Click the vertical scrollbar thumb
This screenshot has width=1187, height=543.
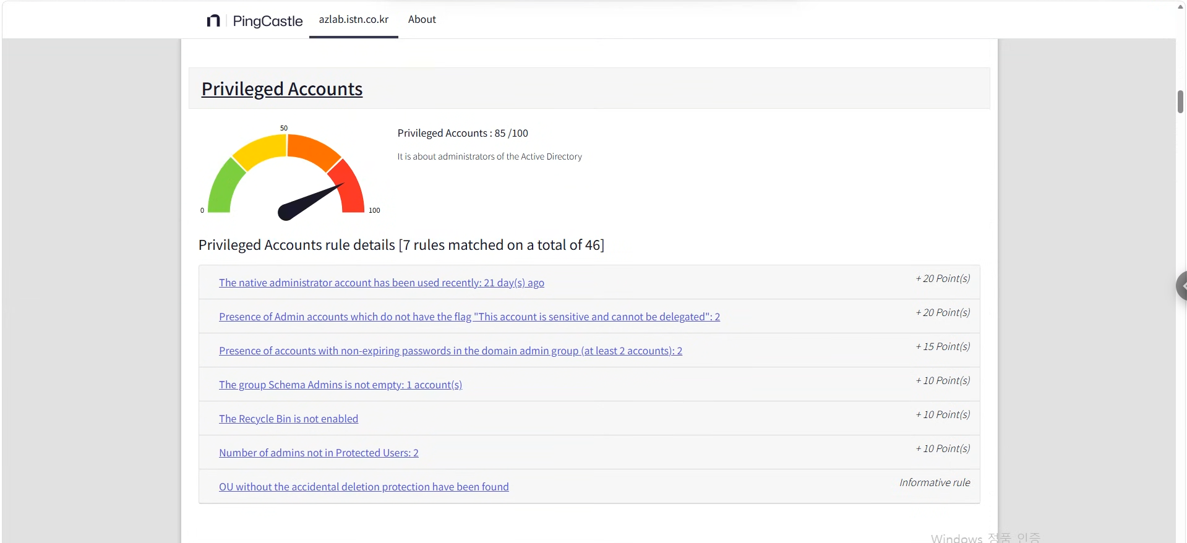pyautogui.click(x=1180, y=101)
